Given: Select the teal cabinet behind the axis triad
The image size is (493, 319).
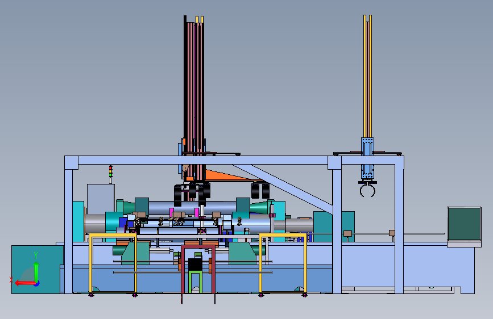Looking at the screenshot, I should tap(37, 270).
